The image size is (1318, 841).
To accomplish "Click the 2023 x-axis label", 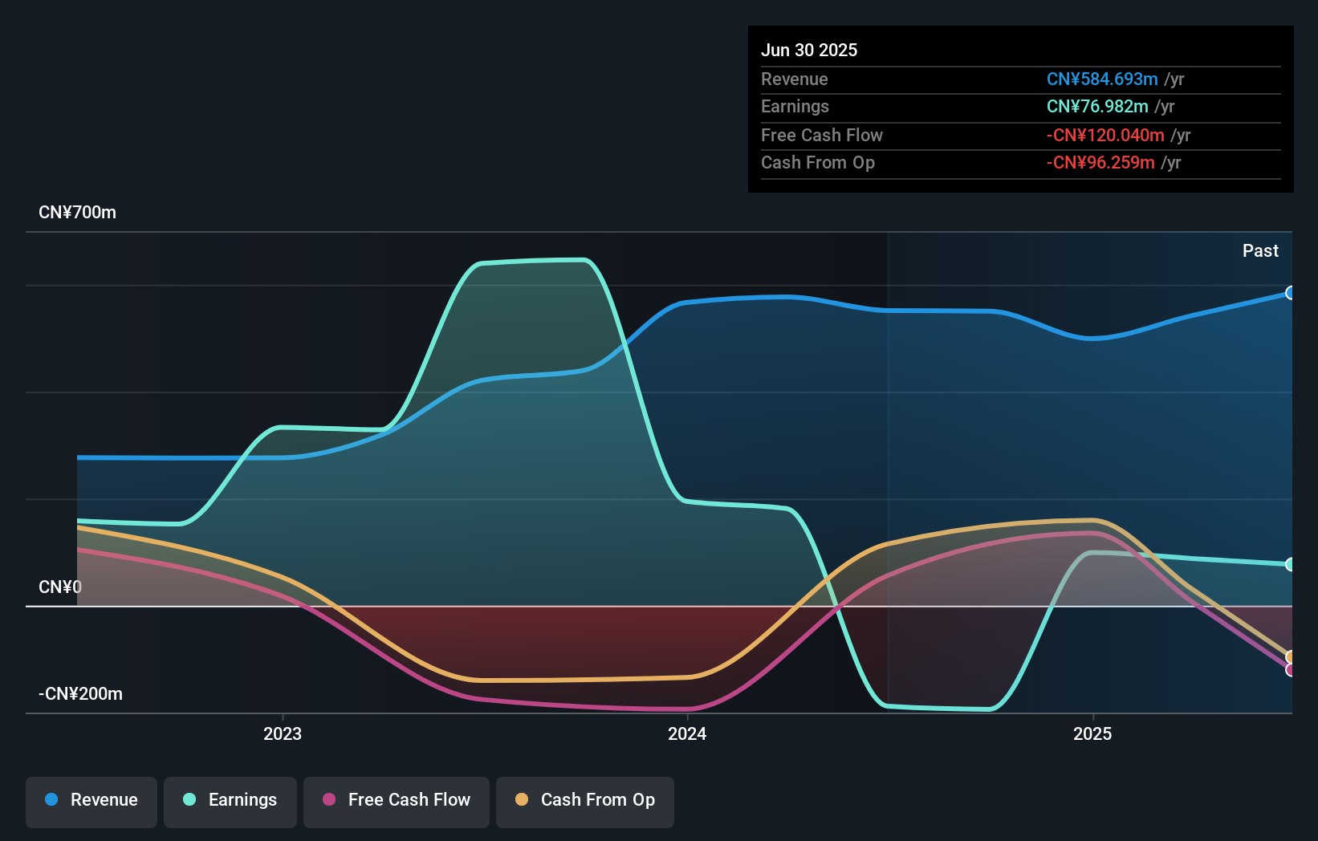I will click(x=283, y=733).
